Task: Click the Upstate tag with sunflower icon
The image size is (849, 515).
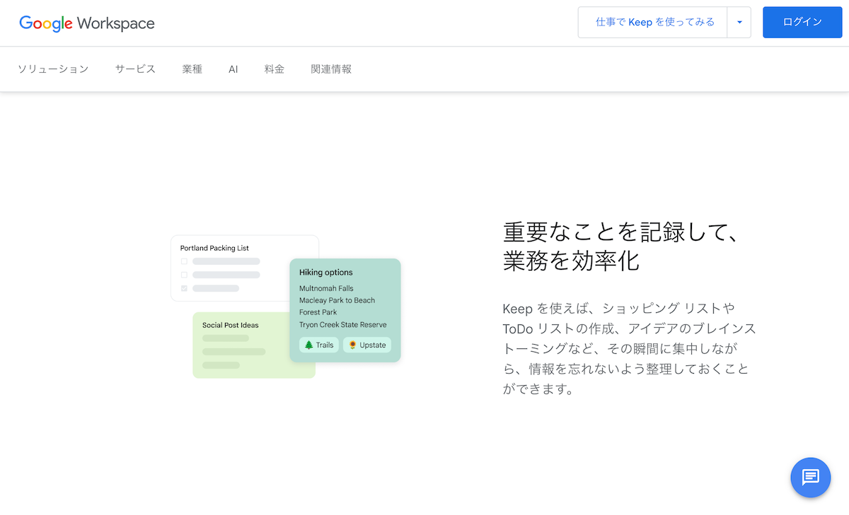Action: [367, 345]
